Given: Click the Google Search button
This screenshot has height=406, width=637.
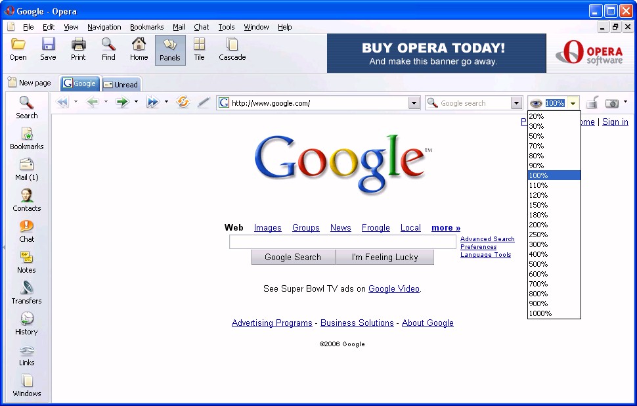Looking at the screenshot, I should click(x=294, y=258).
